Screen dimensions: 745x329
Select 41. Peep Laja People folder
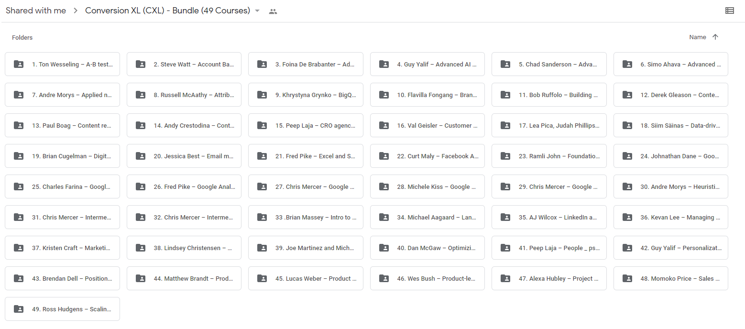(x=559, y=248)
